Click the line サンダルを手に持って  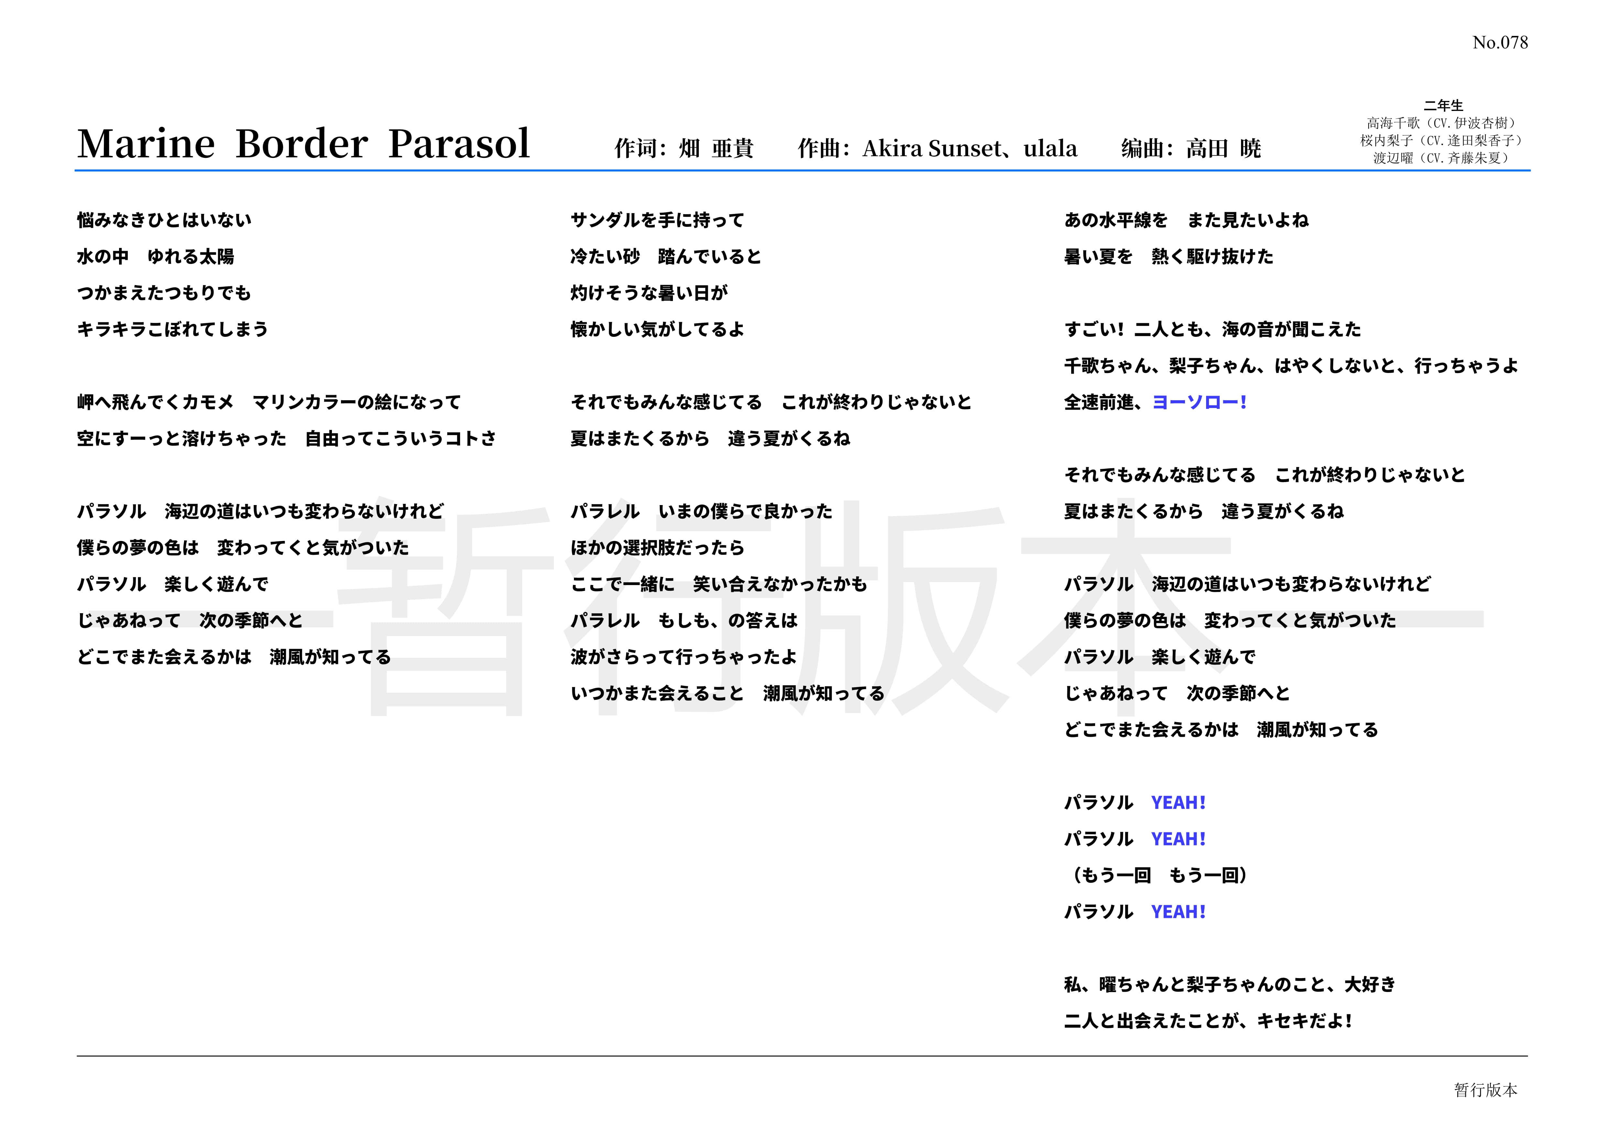tap(657, 220)
